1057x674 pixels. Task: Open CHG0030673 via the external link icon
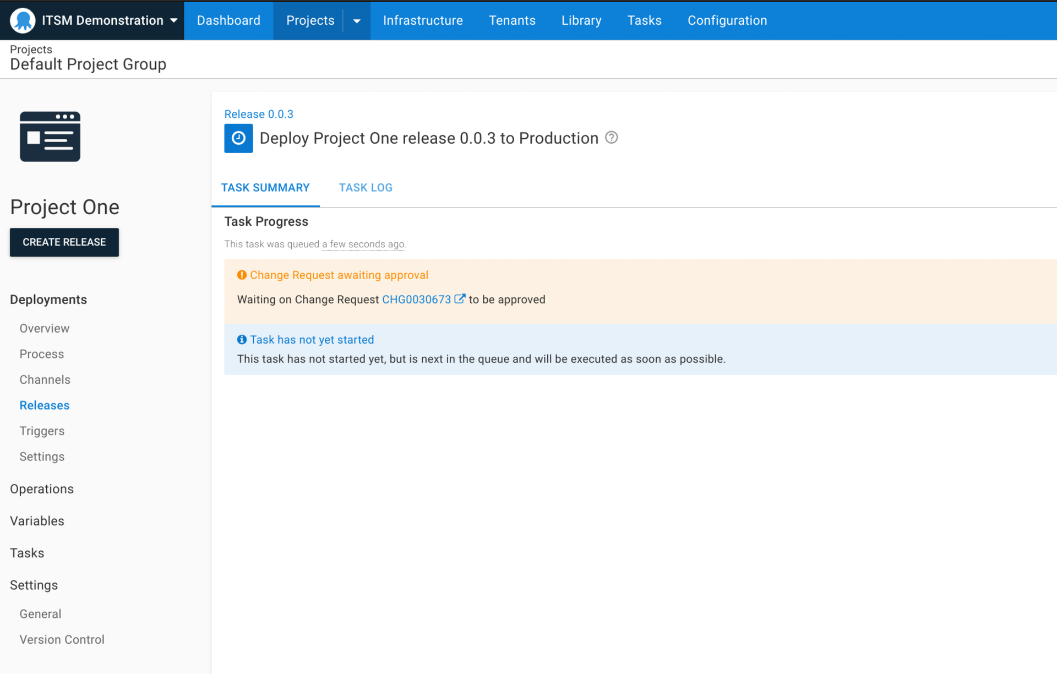coord(460,298)
